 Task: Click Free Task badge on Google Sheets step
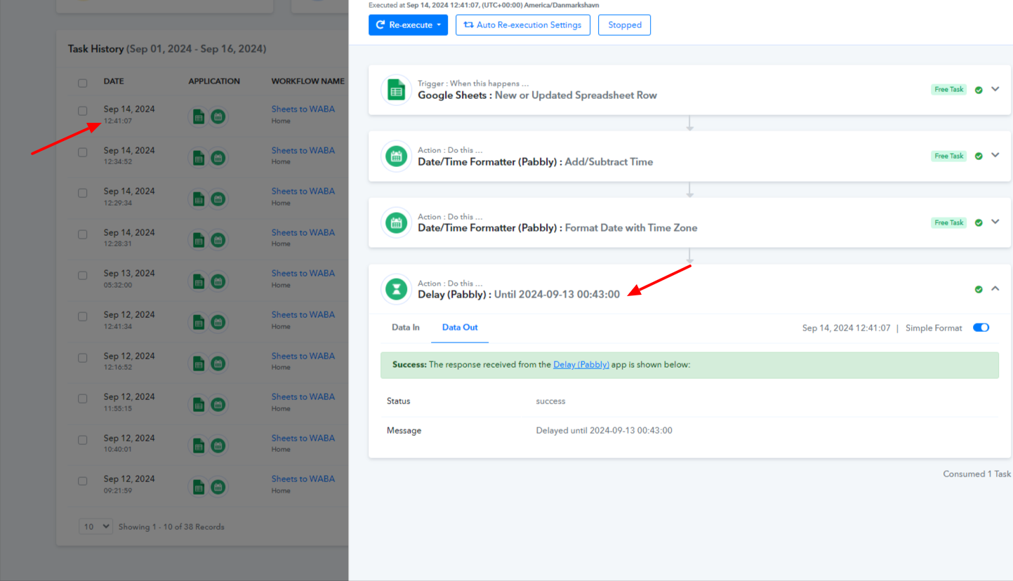pos(949,90)
